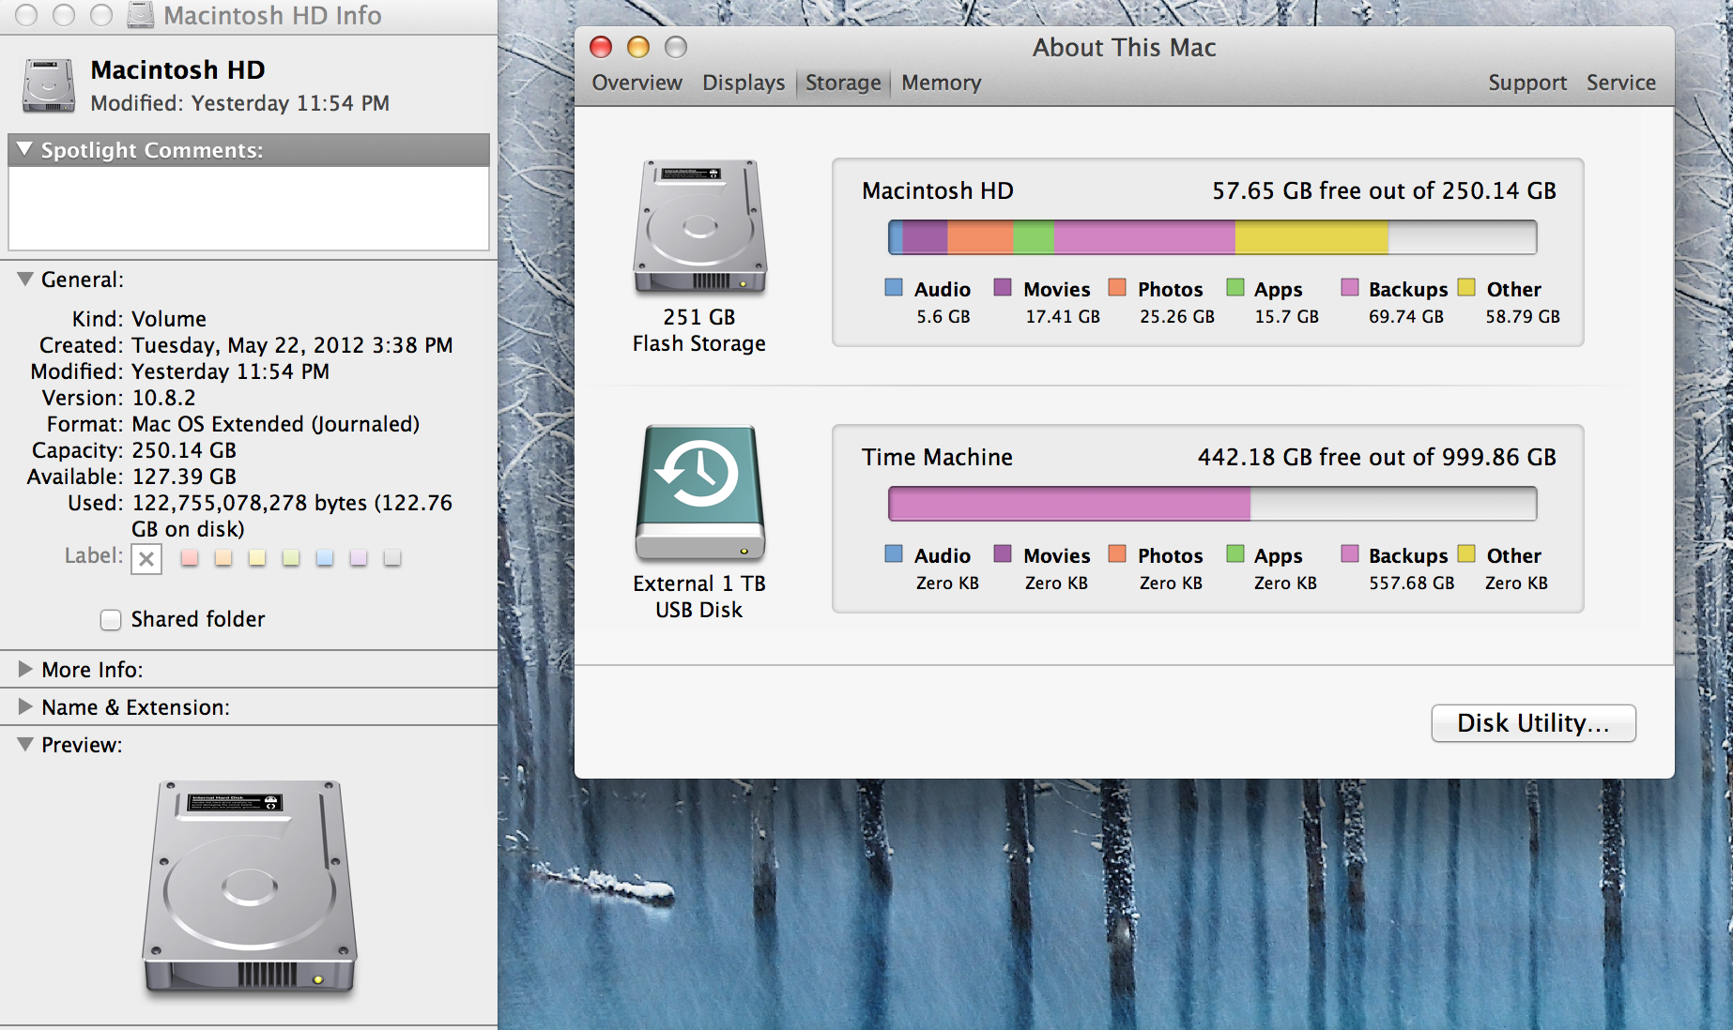
Task: Click the 'Mac OS Extended (Journaled)' format value
Action: [276, 424]
